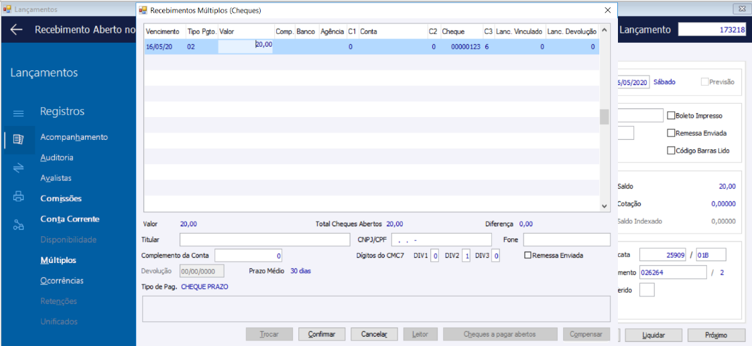This screenshot has width=752, height=346.
Task: Select the cheque number 00000123 cell
Action: (461, 47)
